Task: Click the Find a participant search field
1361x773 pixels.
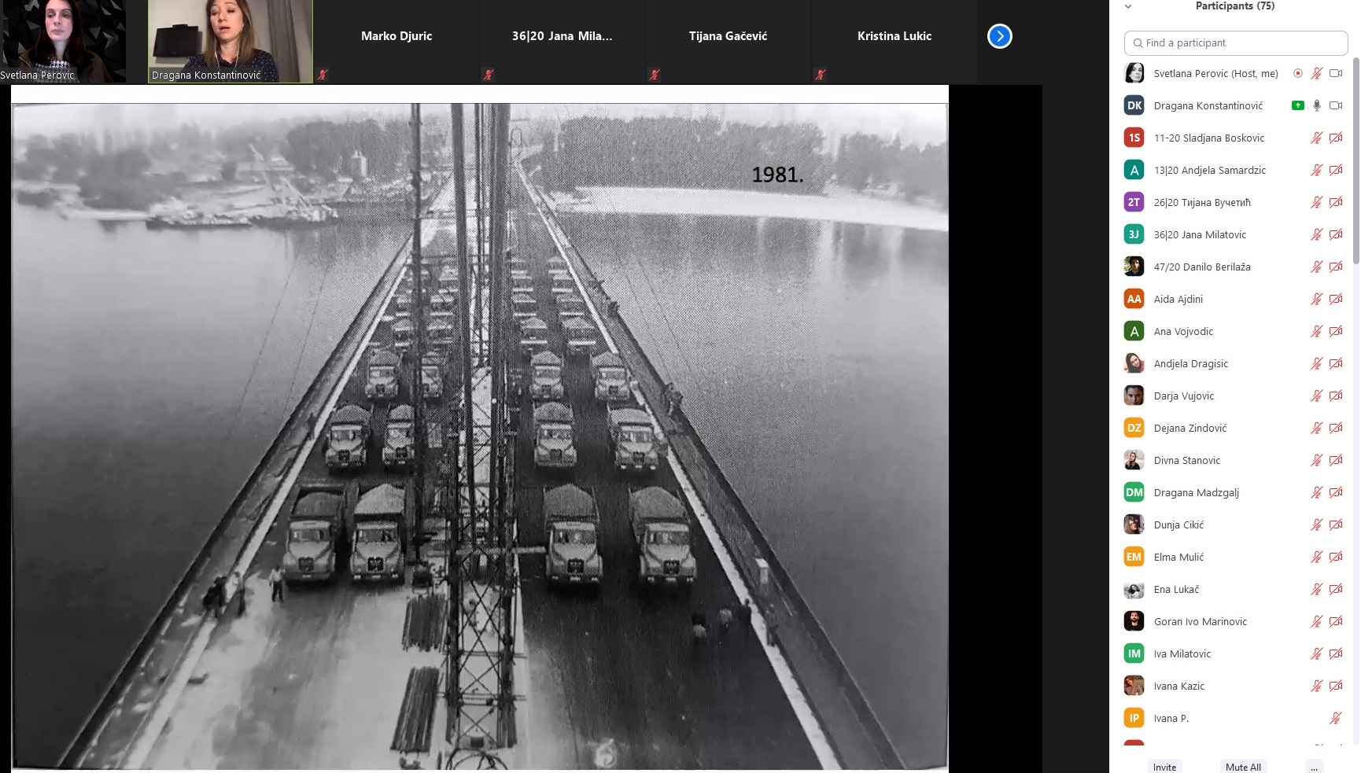Action: [1236, 43]
